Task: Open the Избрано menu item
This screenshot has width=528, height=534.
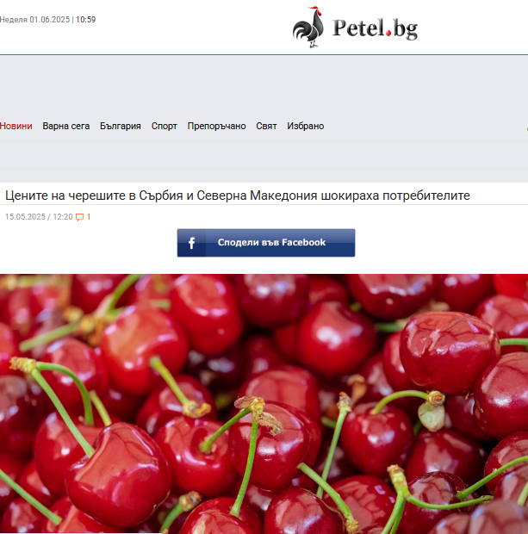Action: tap(306, 126)
